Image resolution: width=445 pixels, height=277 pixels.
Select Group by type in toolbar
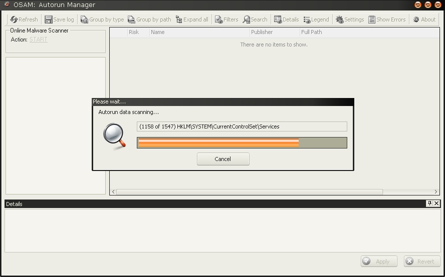click(x=102, y=19)
